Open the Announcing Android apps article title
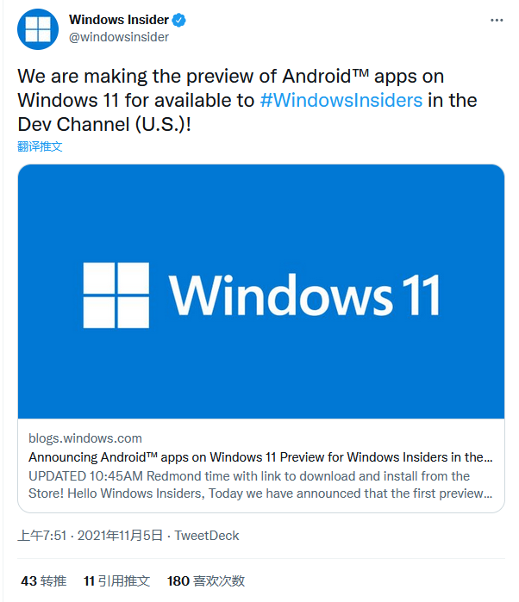This screenshot has height=602, width=519. coord(260,456)
